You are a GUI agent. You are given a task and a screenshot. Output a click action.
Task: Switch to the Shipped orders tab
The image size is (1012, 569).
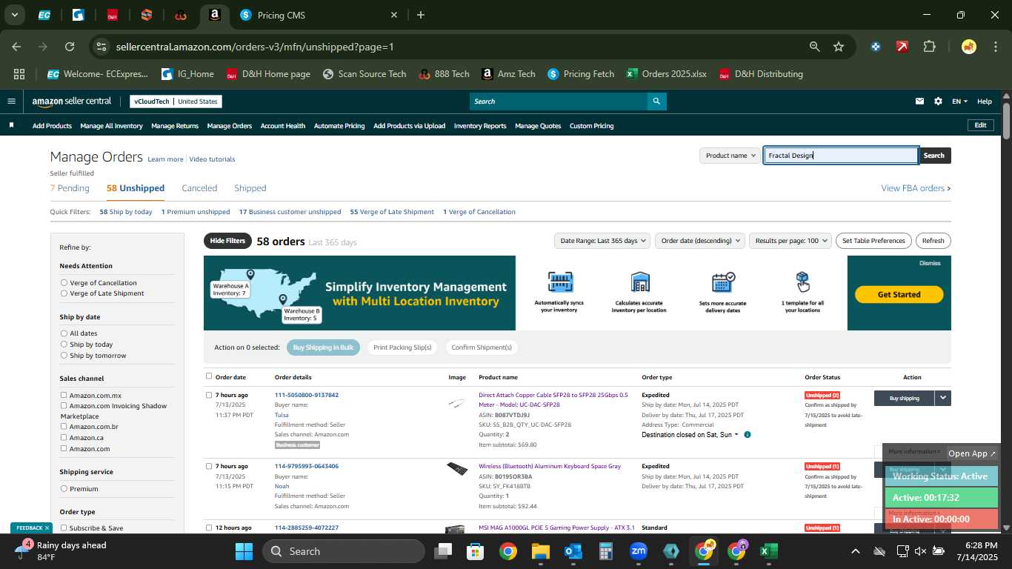pos(250,188)
